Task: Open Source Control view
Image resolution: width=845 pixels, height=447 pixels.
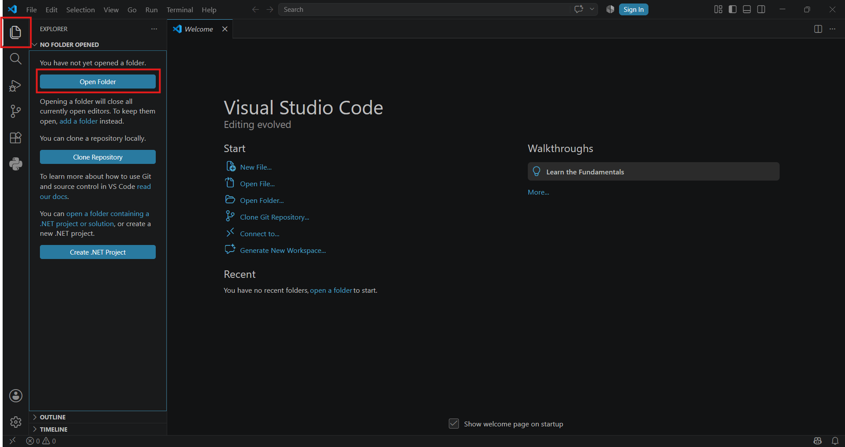Action: [x=16, y=111]
